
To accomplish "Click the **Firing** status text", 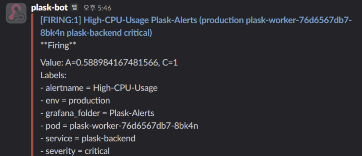I will [x=55, y=45].
